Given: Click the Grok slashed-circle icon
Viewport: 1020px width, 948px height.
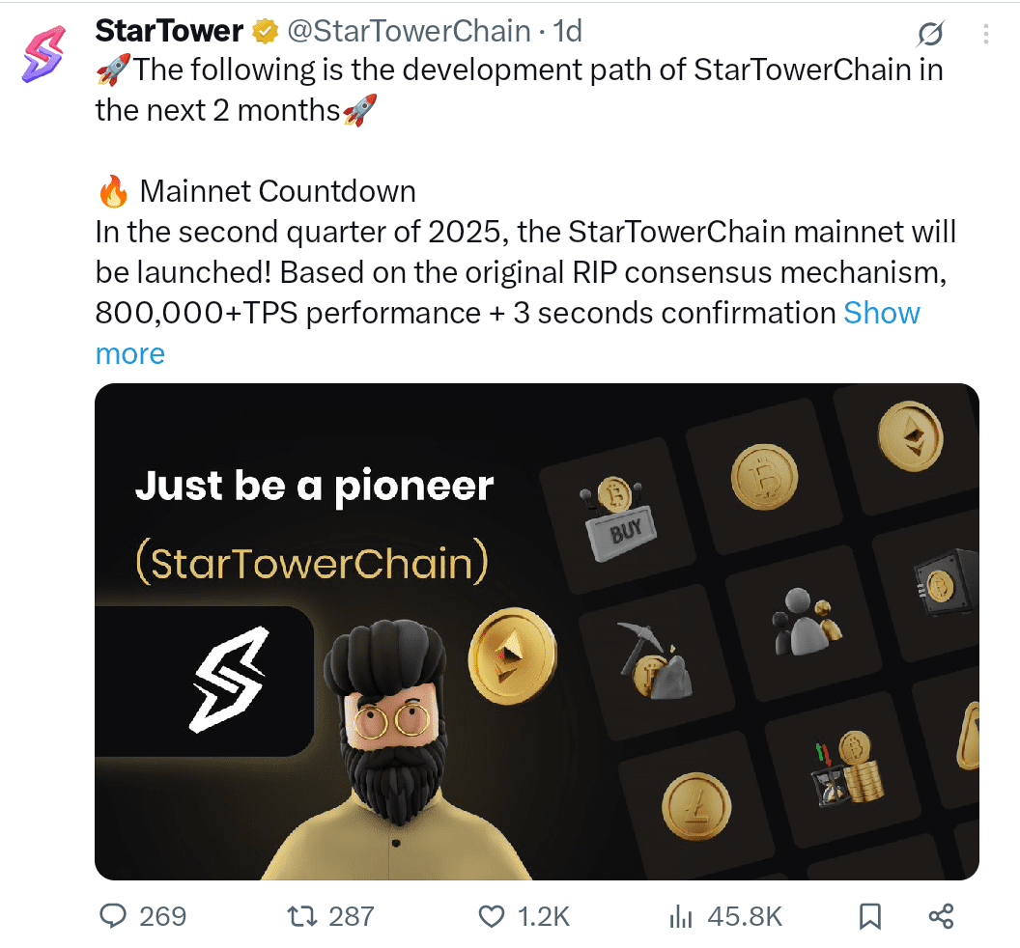Looking at the screenshot, I should tap(928, 32).
